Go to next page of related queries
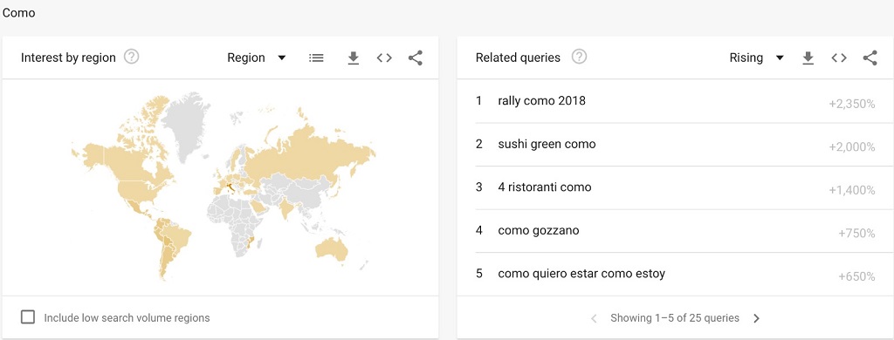The height and width of the screenshot is (340, 894). point(757,318)
